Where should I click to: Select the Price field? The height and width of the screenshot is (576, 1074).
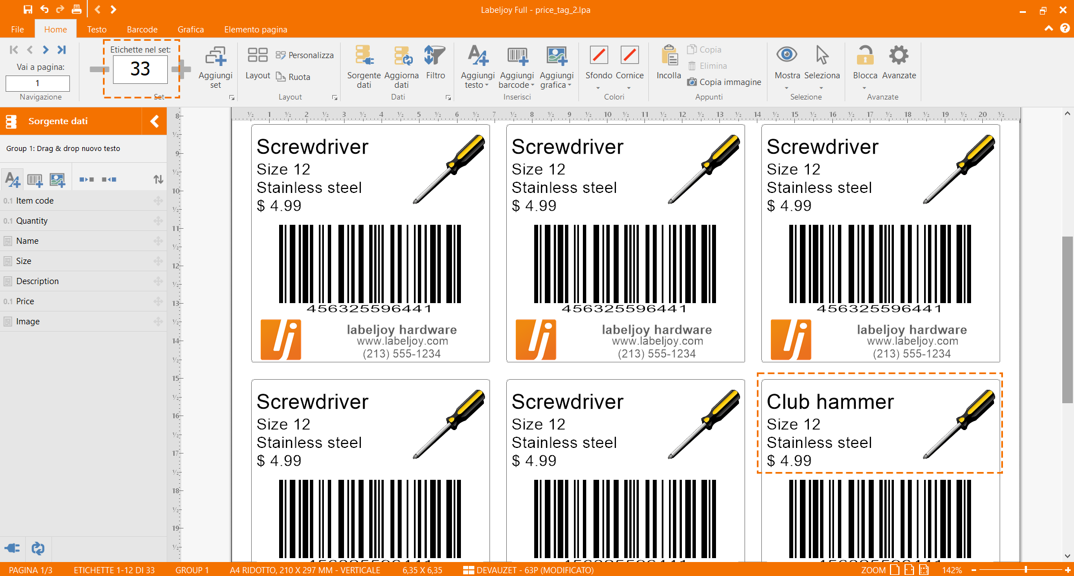(83, 301)
